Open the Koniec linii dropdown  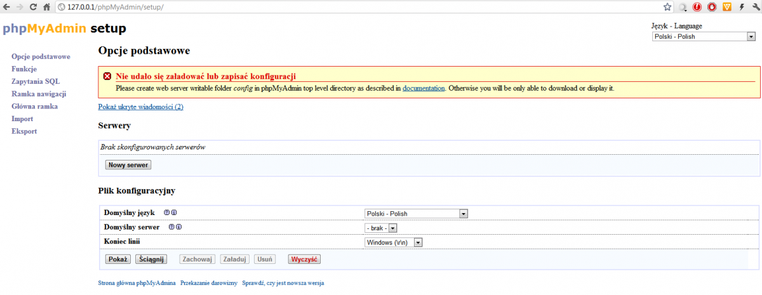click(394, 242)
